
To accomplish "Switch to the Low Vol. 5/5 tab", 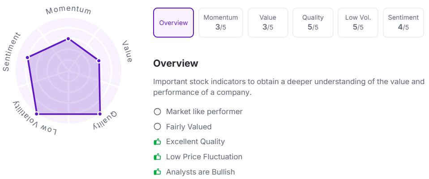I will point(358,23).
